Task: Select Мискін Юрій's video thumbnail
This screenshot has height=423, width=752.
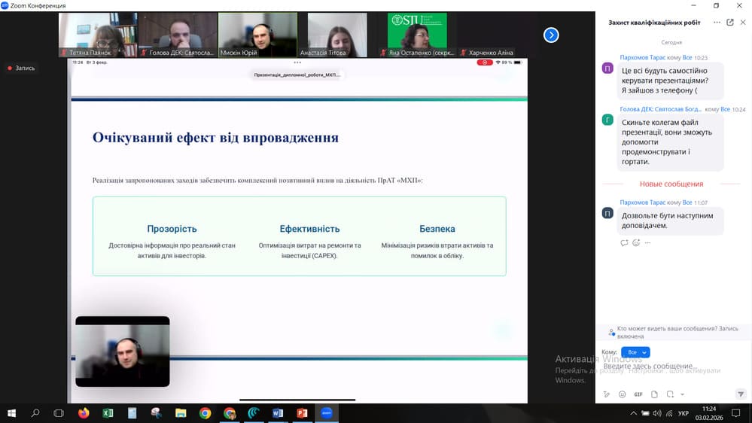Action: pos(257,35)
